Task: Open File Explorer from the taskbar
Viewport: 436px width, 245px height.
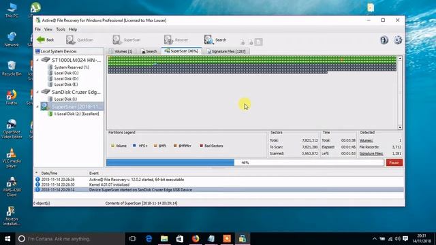Action: pos(164,239)
